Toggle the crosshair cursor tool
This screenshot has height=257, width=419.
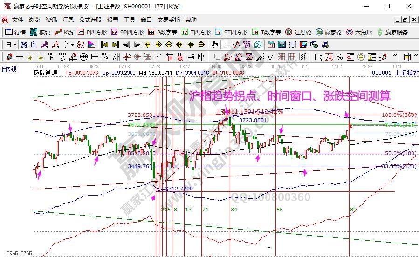click(x=226, y=45)
